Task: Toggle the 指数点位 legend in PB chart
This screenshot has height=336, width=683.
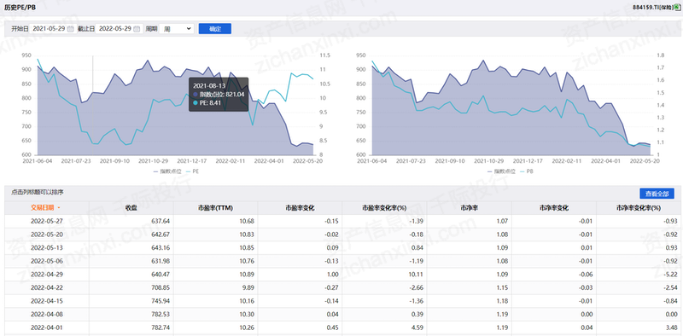Action: 498,171
